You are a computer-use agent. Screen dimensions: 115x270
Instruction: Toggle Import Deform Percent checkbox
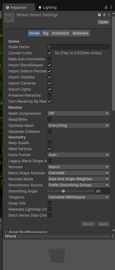tap(50, 71)
